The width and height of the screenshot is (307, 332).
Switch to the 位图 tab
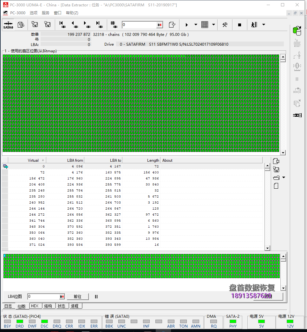(x=21, y=306)
